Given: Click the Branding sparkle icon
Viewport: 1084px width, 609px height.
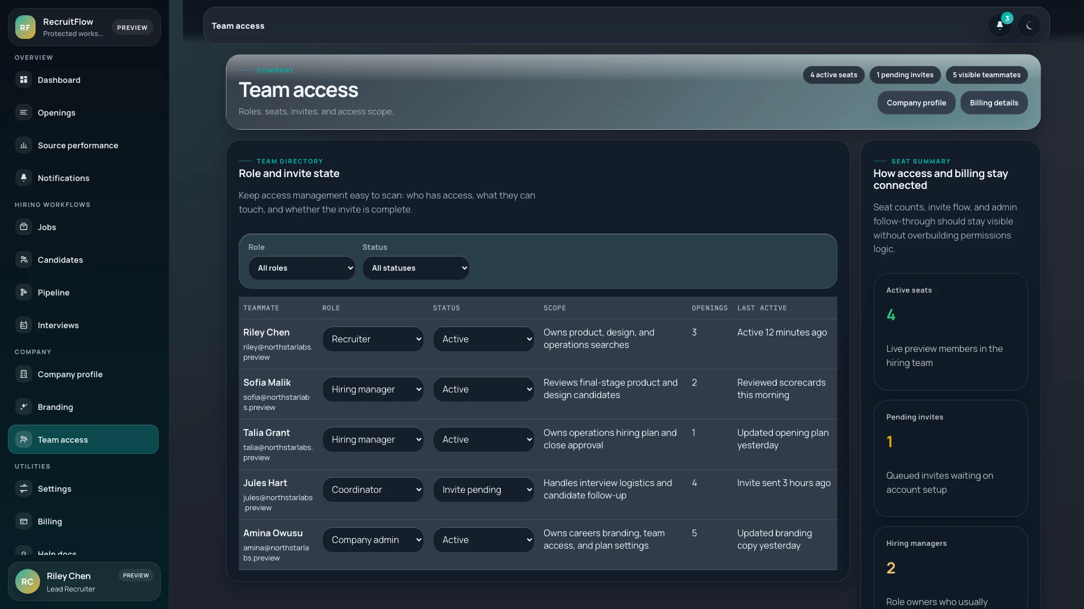Looking at the screenshot, I should click(x=24, y=407).
